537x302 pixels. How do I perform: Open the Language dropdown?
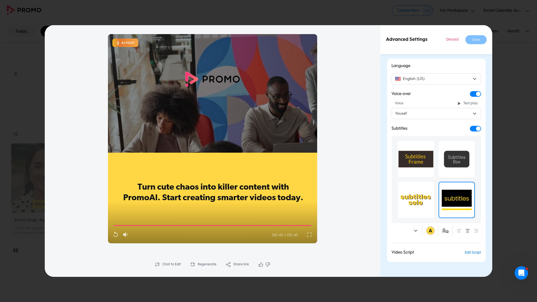click(436, 79)
